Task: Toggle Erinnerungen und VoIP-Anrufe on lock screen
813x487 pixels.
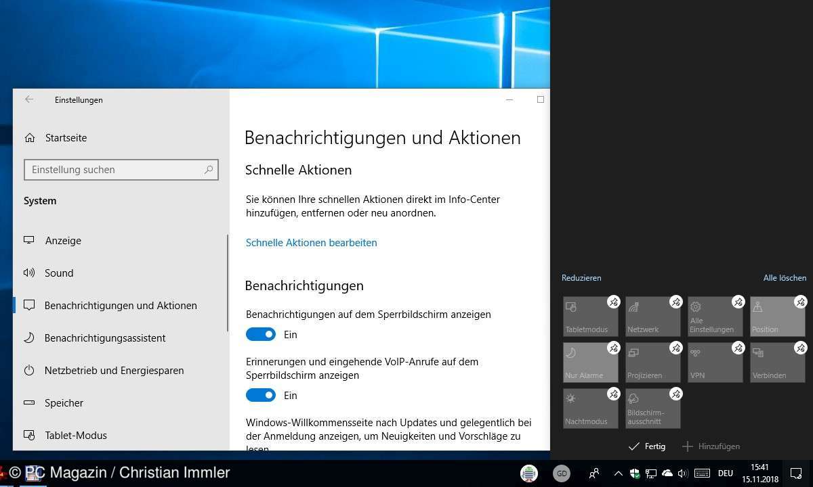Action: click(261, 396)
